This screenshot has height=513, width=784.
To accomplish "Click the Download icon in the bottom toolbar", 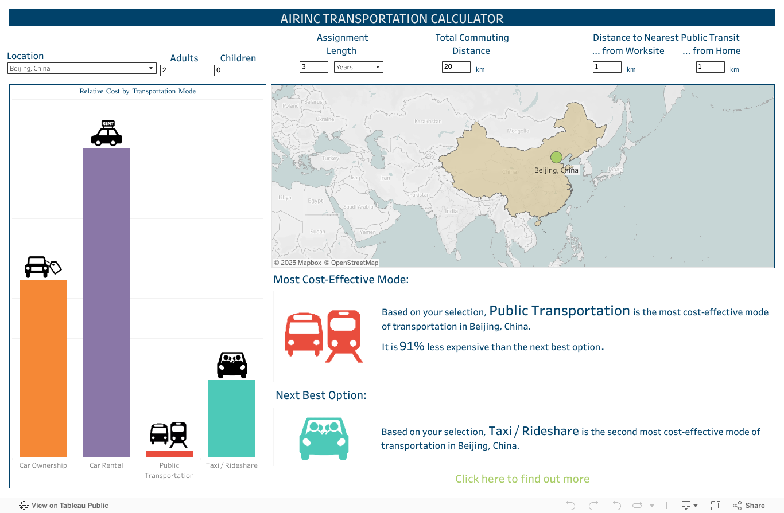I will [x=686, y=505].
